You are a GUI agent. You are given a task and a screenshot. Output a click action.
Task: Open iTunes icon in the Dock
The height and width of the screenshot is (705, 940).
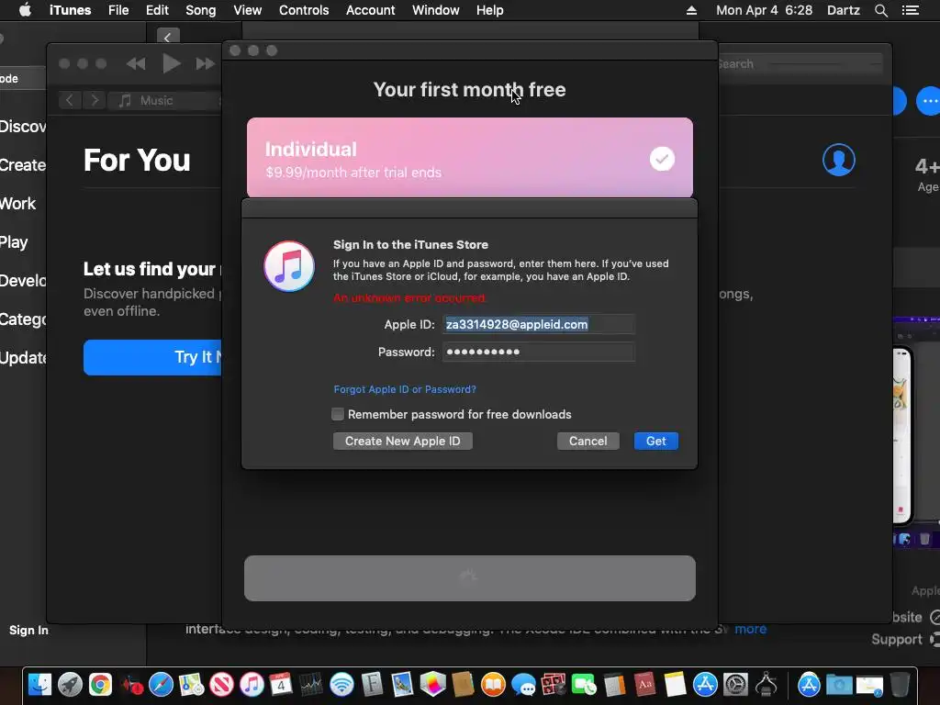[x=252, y=685]
